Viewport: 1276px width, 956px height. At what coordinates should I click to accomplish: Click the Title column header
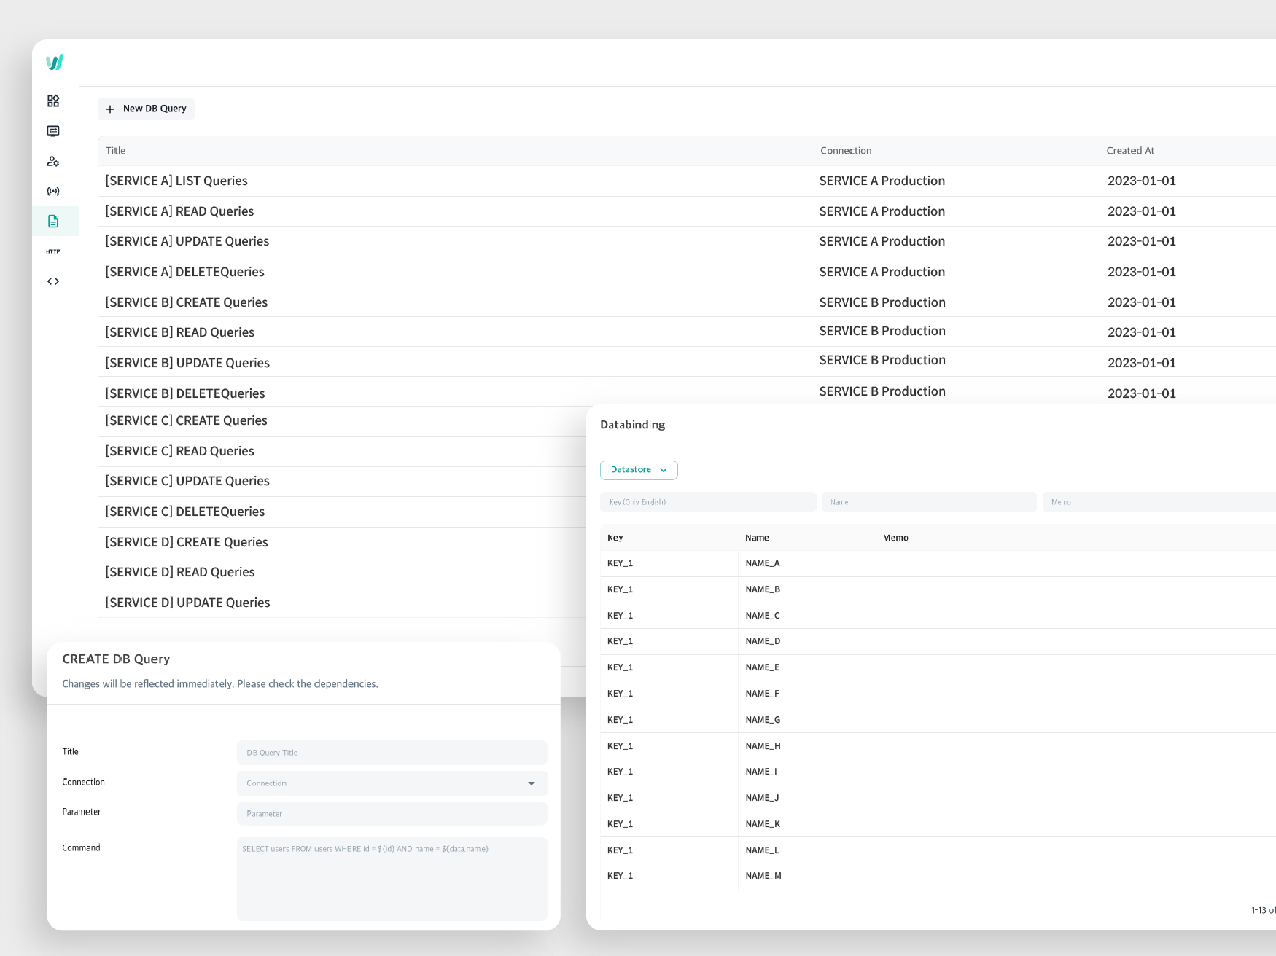coord(116,151)
